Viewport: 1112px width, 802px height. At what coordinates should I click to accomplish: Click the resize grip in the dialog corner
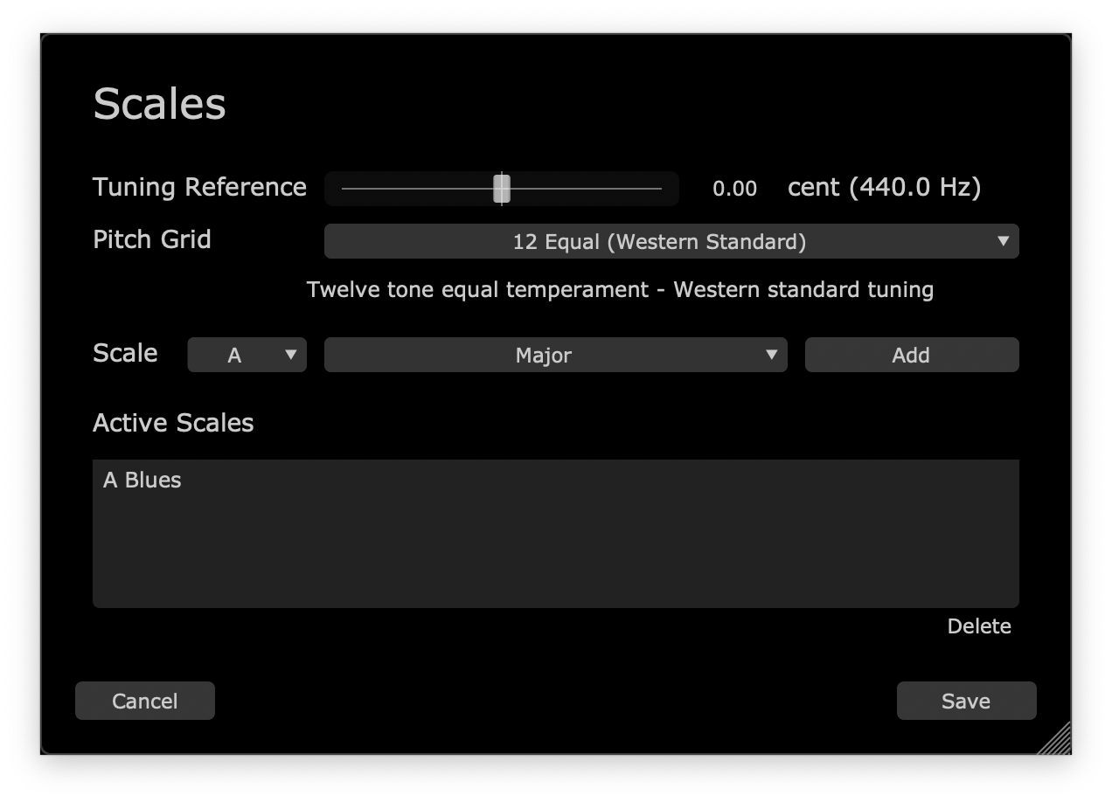click(x=1055, y=739)
